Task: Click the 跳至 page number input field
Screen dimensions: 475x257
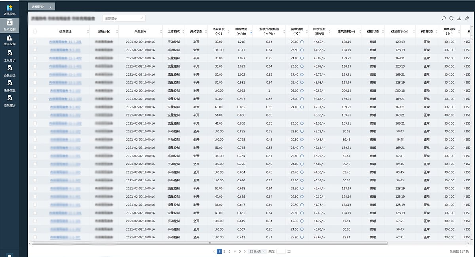Action: (x=281, y=251)
